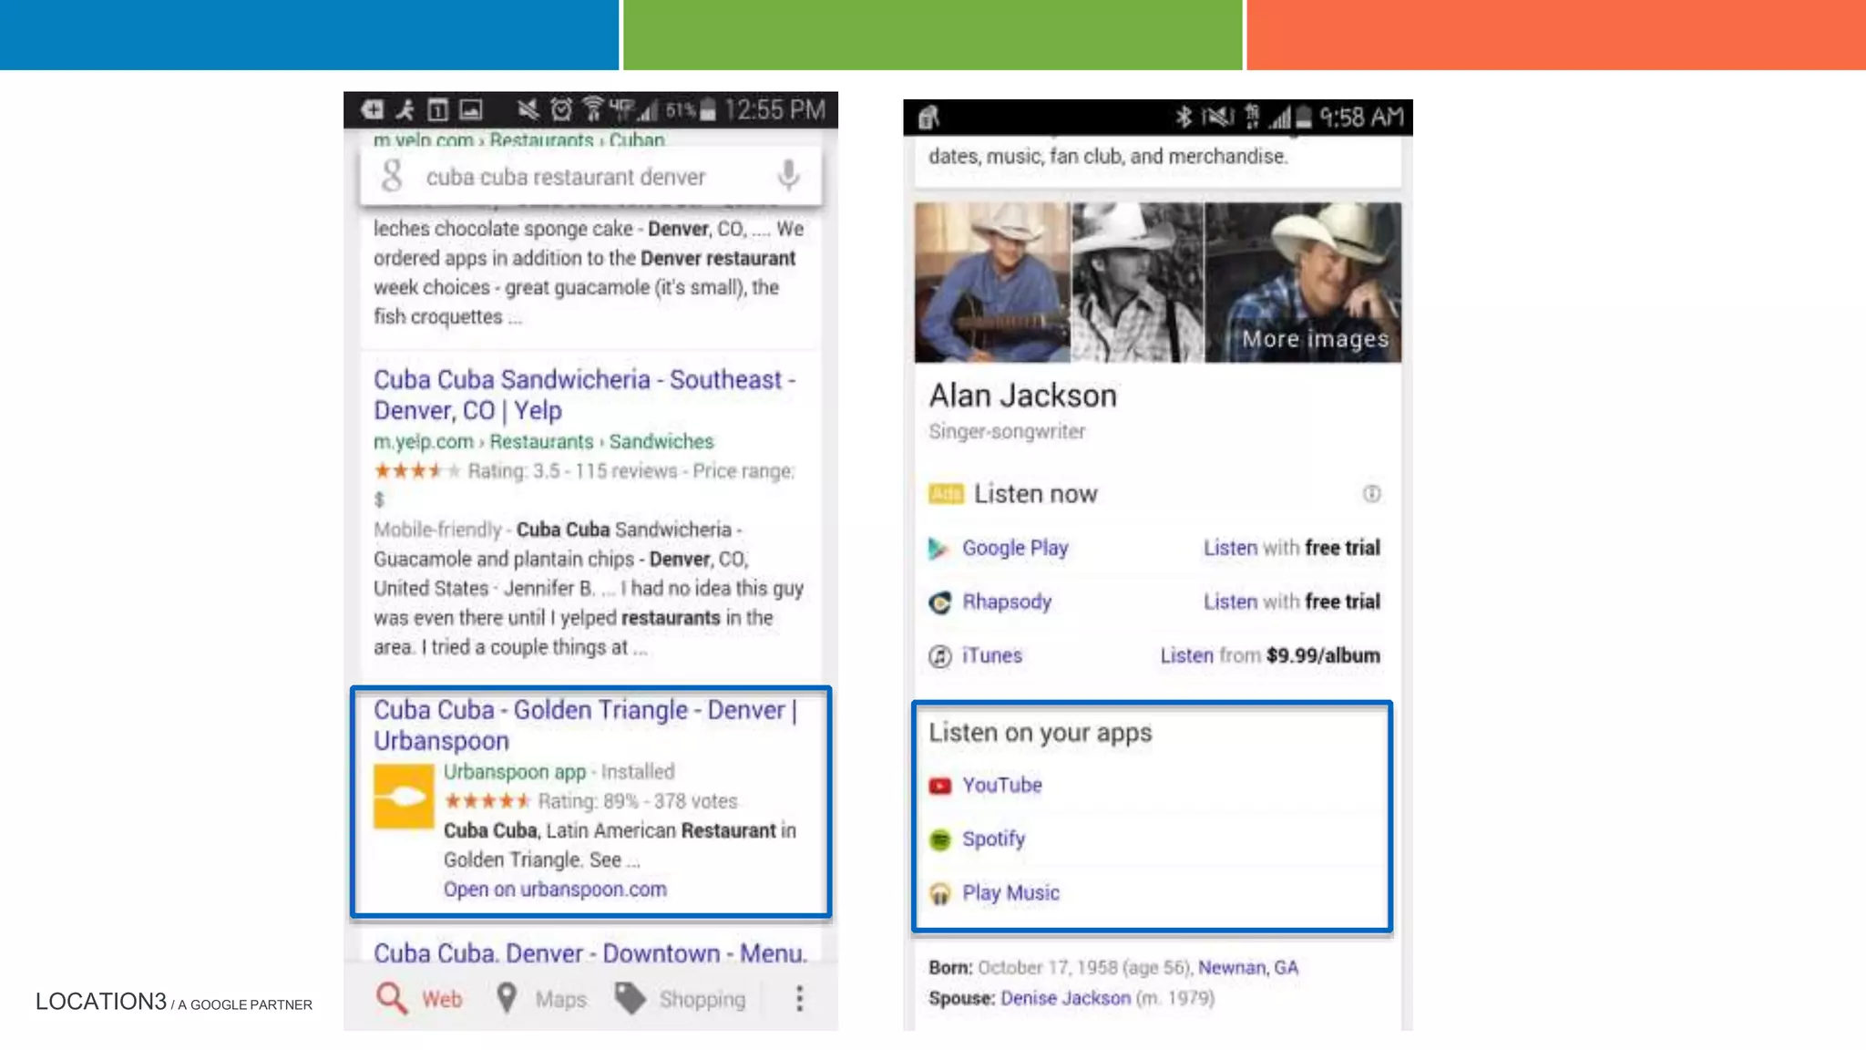The height and width of the screenshot is (1050, 1866).
Task: Tap the iTunes music note icon
Action: tap(939, 656)
